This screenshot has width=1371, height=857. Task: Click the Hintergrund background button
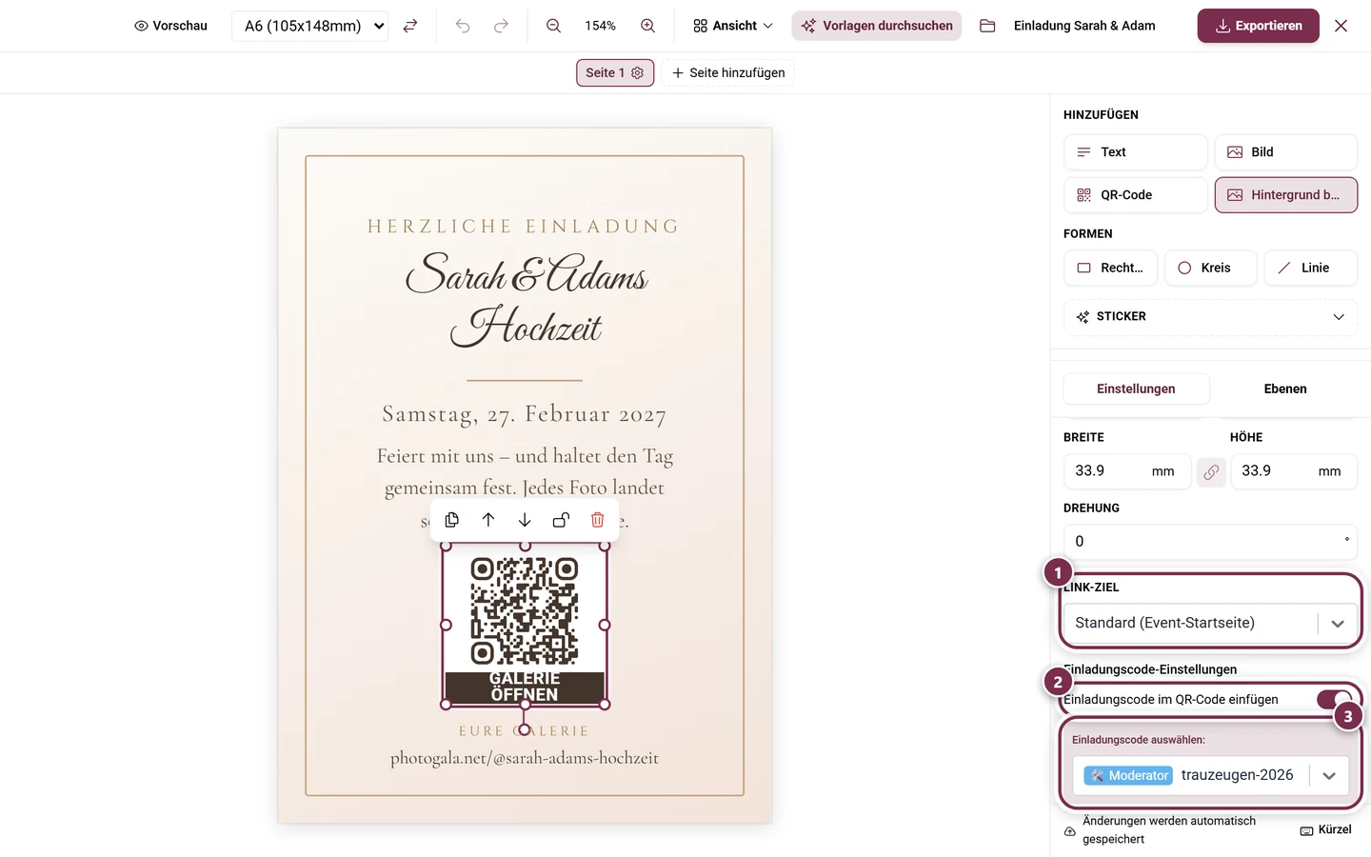coord(1285,195)
